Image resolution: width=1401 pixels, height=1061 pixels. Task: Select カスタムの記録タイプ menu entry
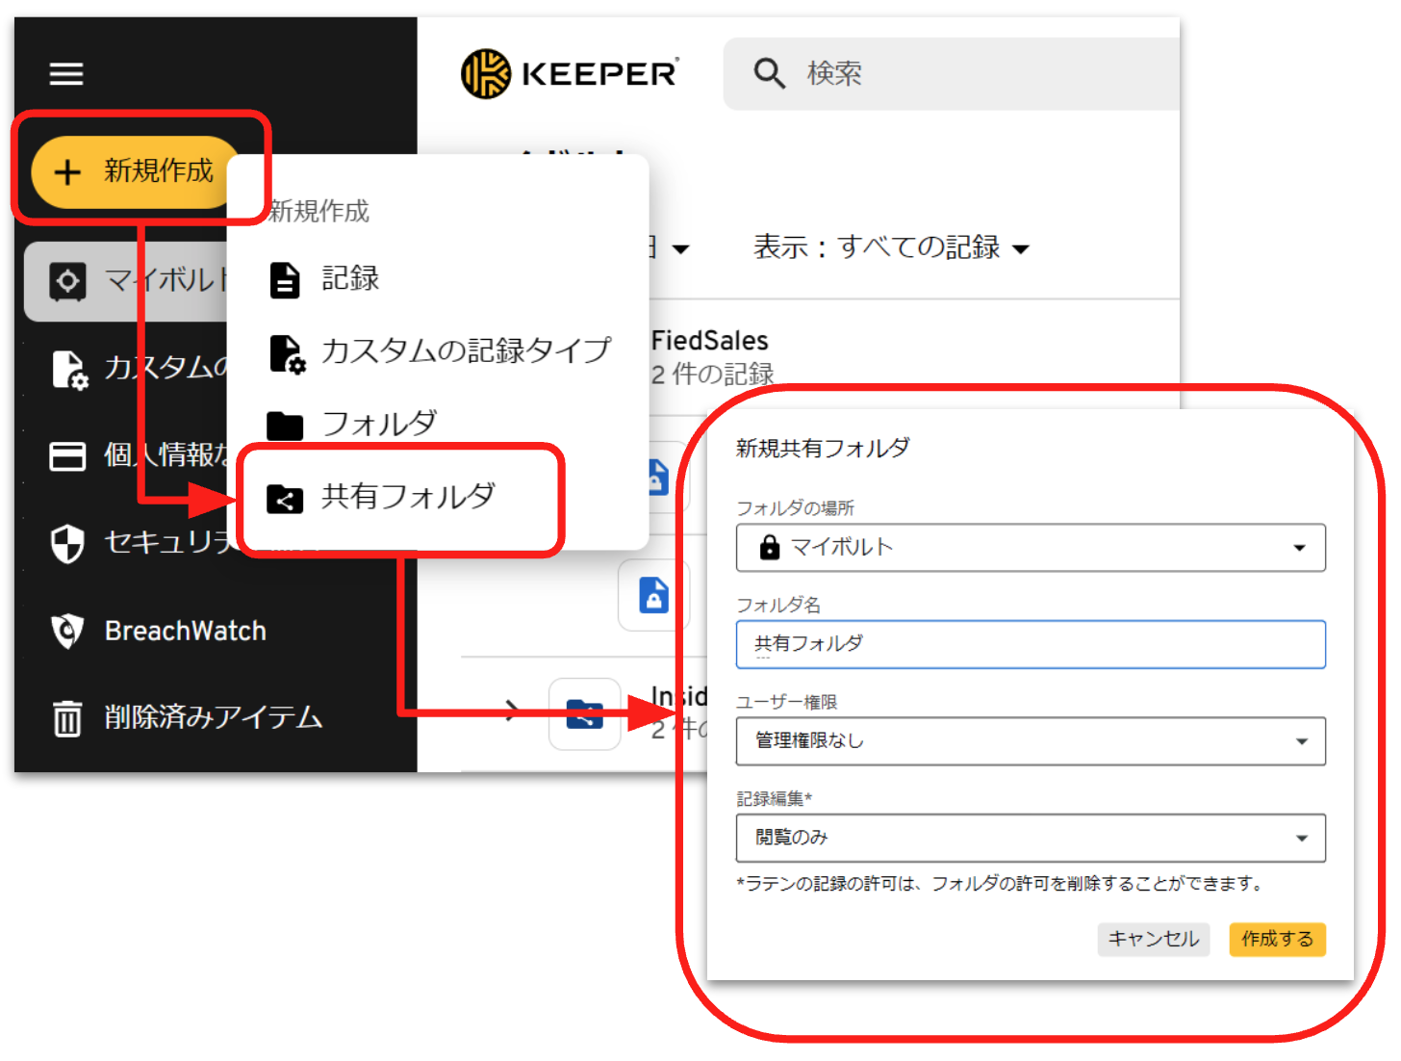(438, 351)
